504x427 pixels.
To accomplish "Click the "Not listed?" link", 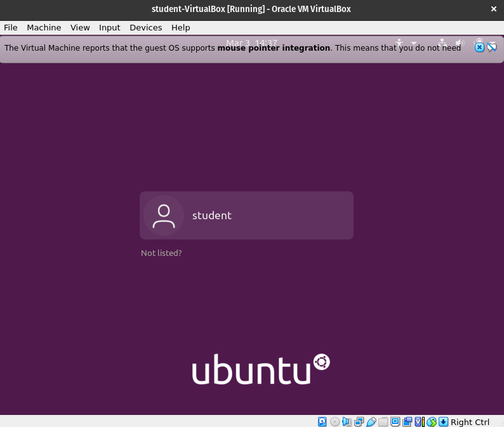I will (x=161, y=253).
